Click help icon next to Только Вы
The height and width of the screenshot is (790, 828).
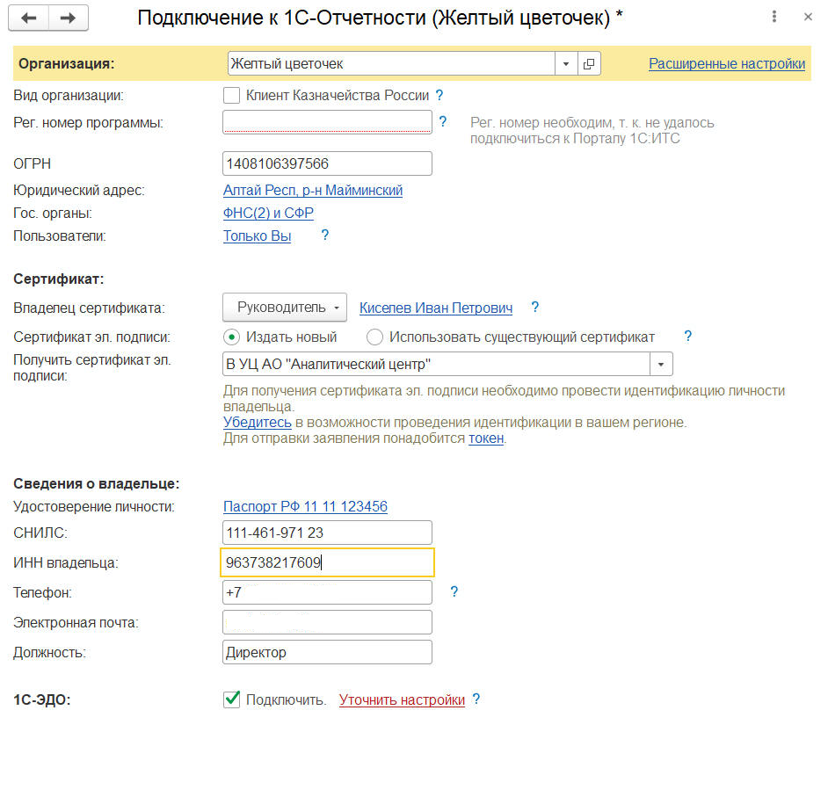(x=324, y=236)
